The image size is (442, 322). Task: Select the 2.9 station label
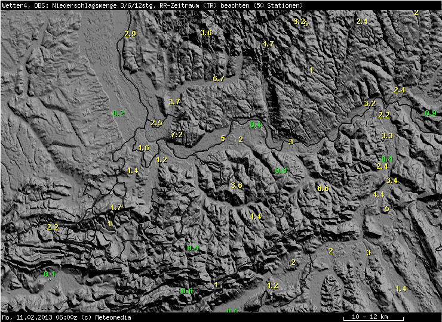tap(130, 34)
